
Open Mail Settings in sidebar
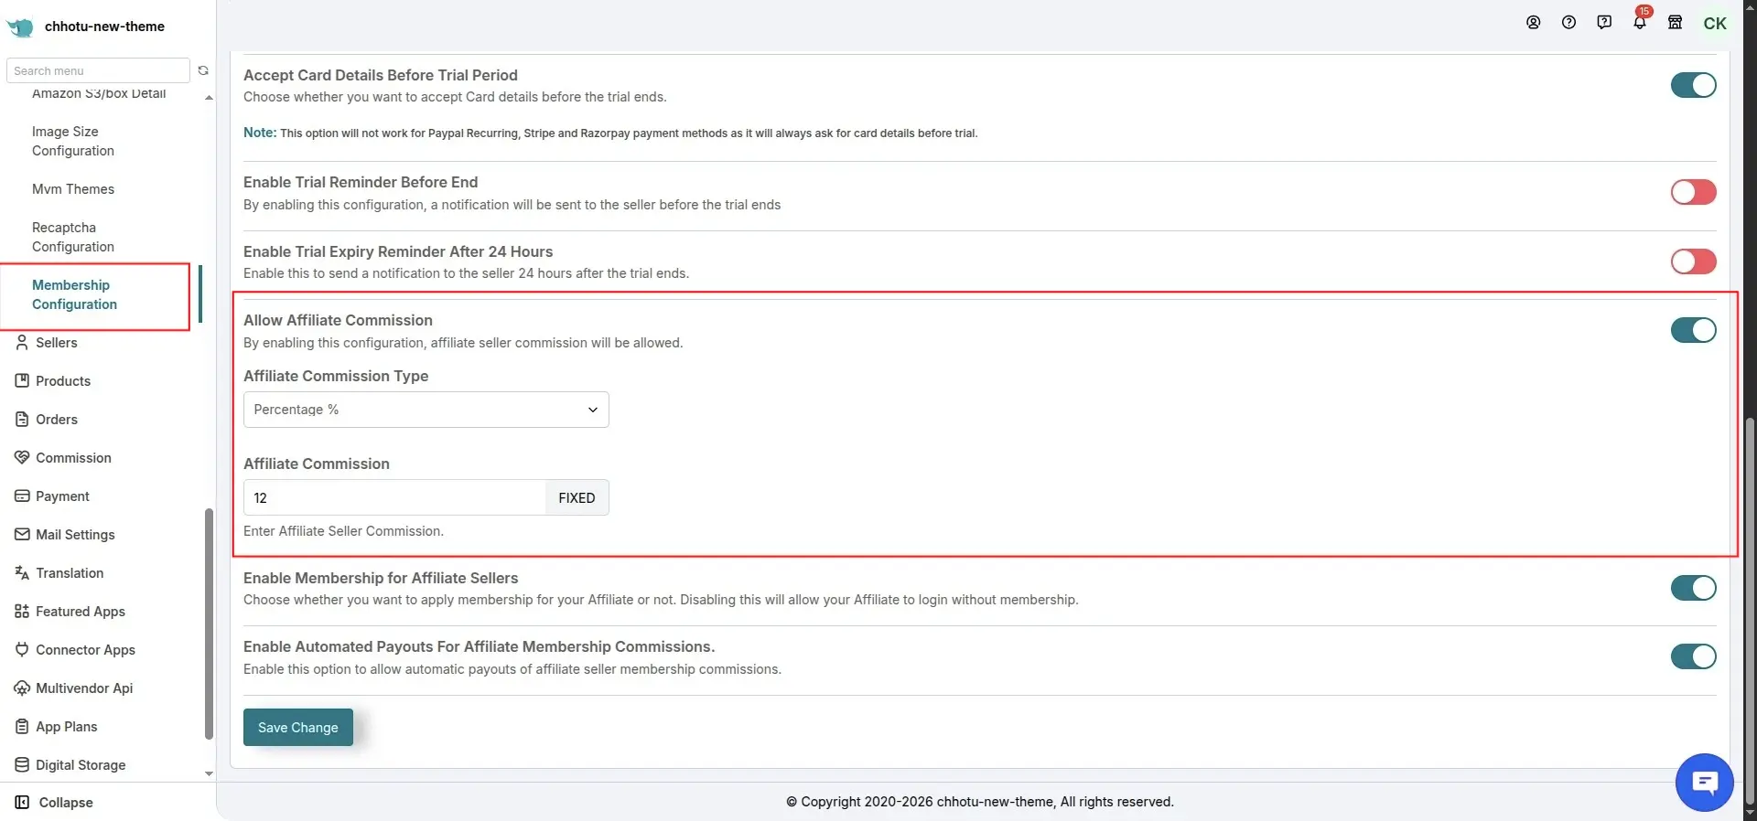coord(75,535)
